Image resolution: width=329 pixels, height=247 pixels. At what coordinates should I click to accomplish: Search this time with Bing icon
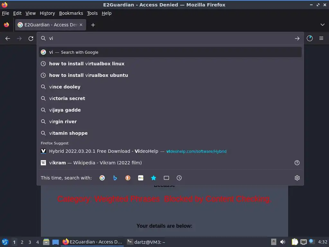pyautogui.click(x=115, y=178)
